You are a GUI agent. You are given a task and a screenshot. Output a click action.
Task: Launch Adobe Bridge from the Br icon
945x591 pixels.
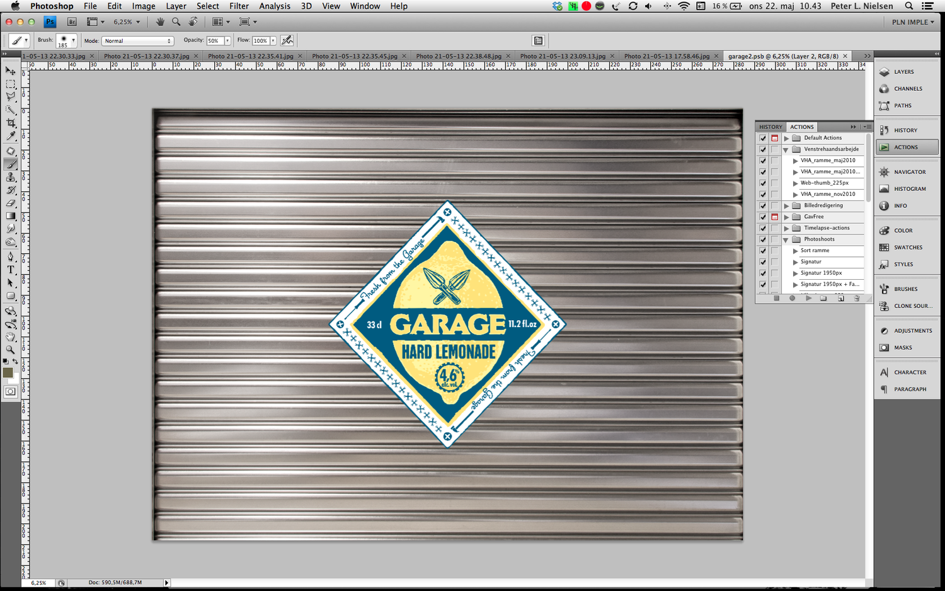pyautogui.click(x=72, y=22)
